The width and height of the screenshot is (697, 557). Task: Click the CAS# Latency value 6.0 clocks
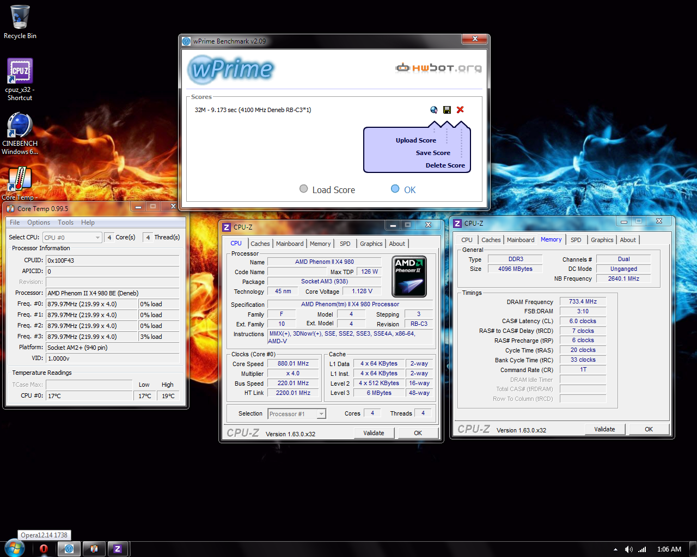(x=583, y=321)
